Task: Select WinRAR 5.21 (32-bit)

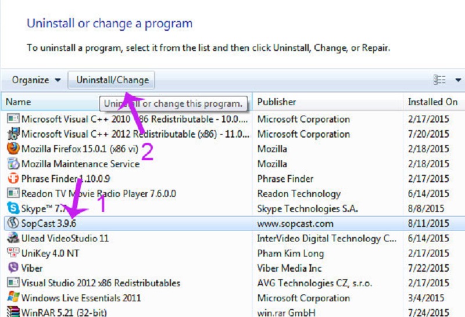Action: (64, 312)
